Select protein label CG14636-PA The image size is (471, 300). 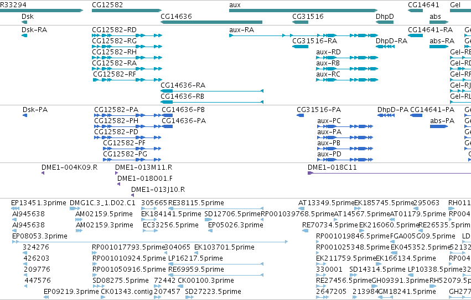tap(184, 121)
